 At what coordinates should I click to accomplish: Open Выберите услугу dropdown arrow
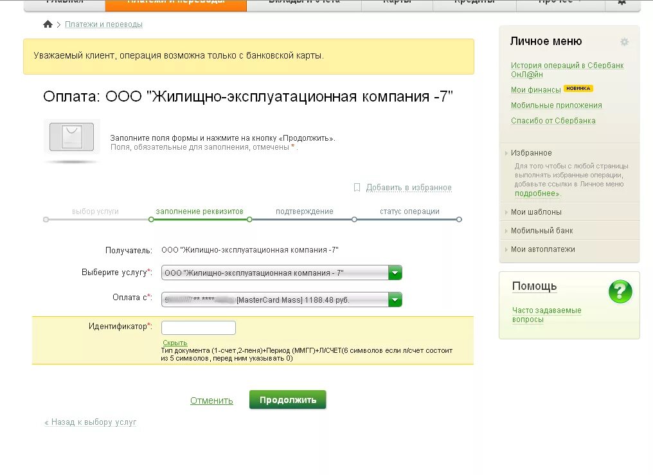tap(395, 273)
